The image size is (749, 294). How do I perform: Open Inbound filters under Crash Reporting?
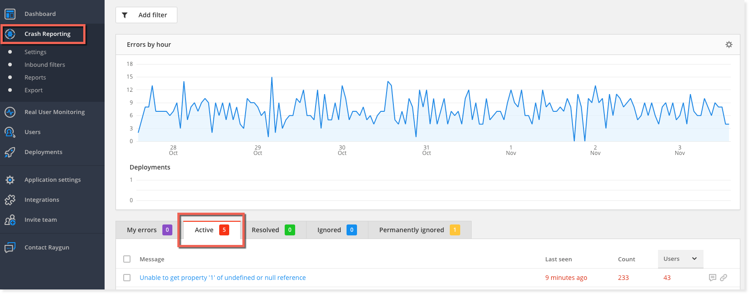(x=45, y=65)
